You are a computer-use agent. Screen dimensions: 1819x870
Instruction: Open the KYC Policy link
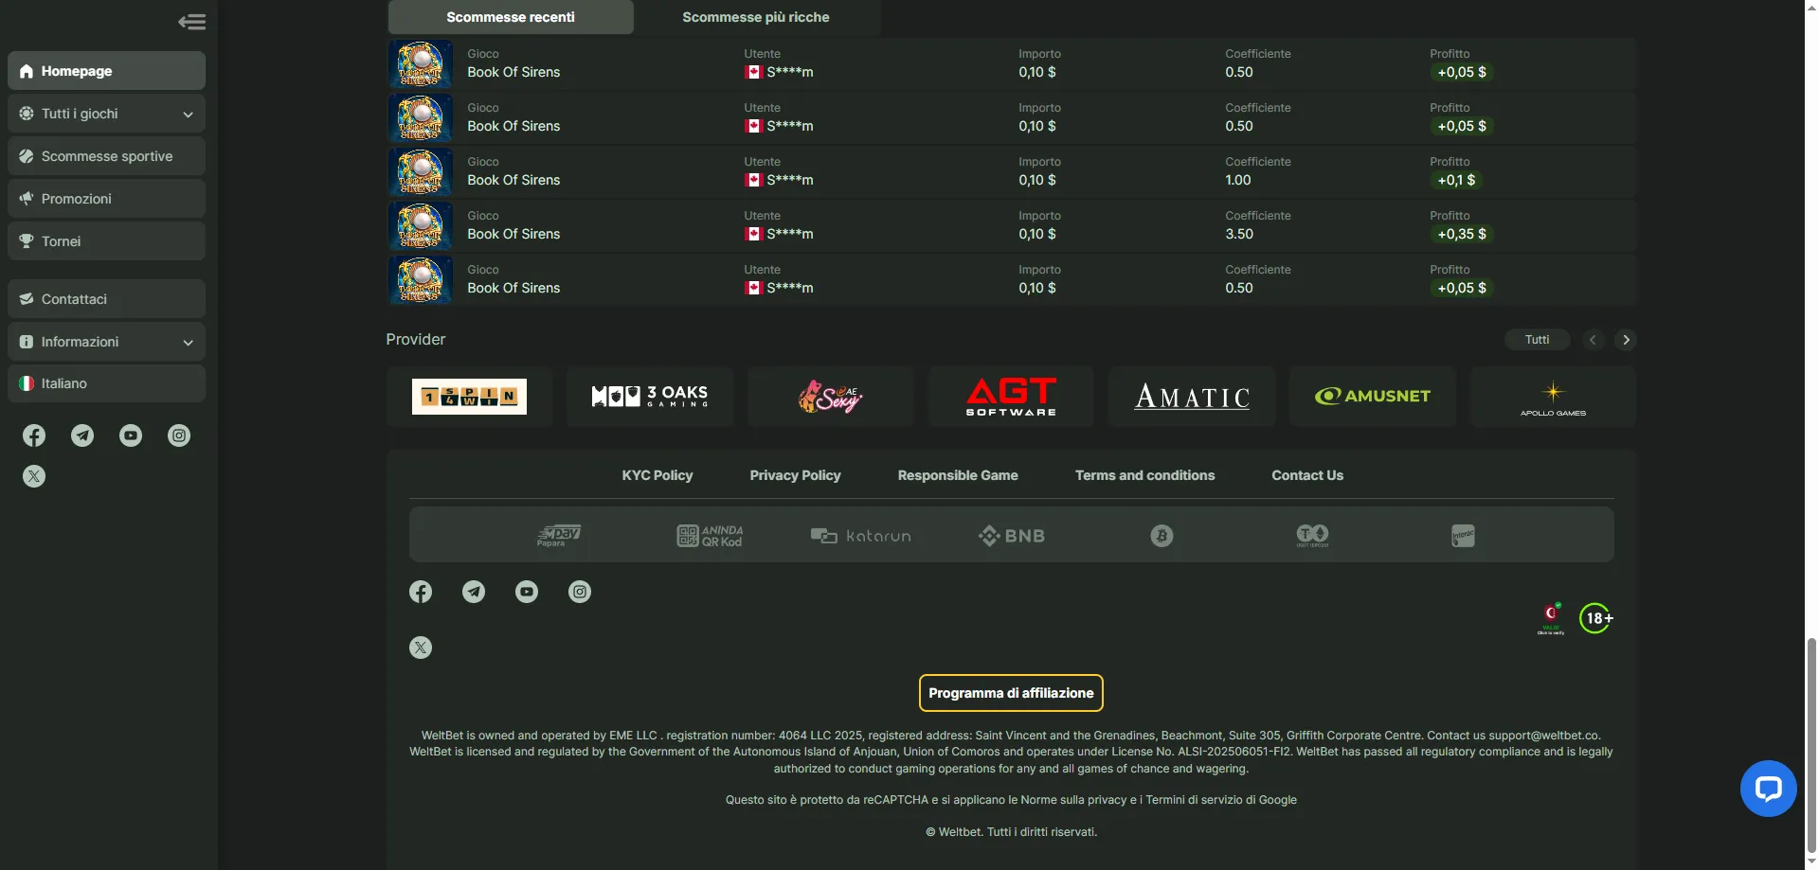(x=657, y=475)
